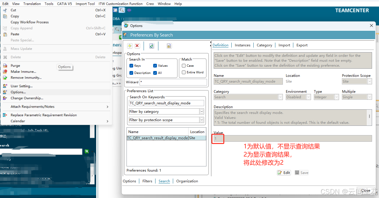The height and width of the screenshot is (198, 379).
Task: Enable the Case match checkbox
Action: tap(184, 66)
